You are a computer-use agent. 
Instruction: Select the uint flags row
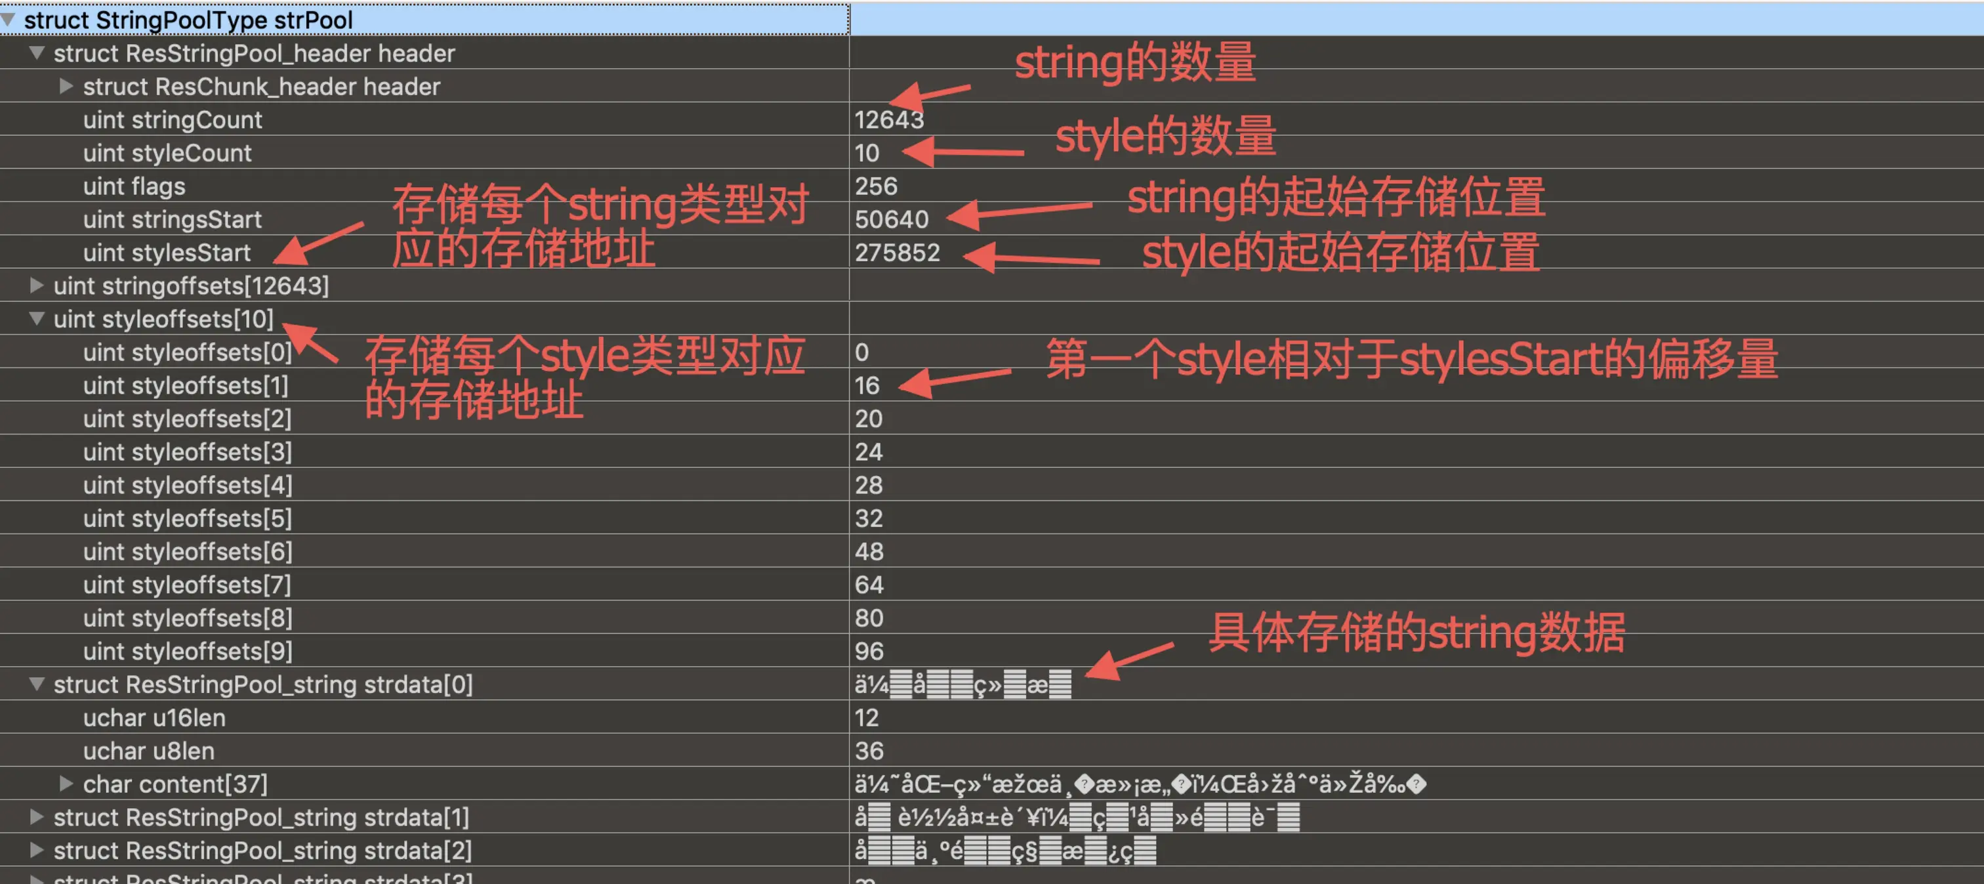coord(134,186)
